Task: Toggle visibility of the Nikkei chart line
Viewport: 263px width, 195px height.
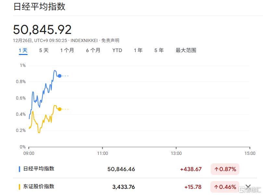Action: click(38, 169)
